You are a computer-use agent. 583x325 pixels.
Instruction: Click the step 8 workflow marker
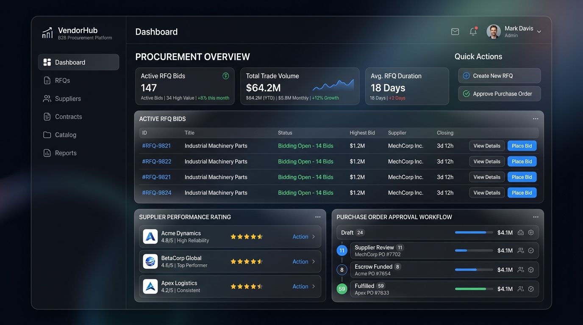pos(342,270)
